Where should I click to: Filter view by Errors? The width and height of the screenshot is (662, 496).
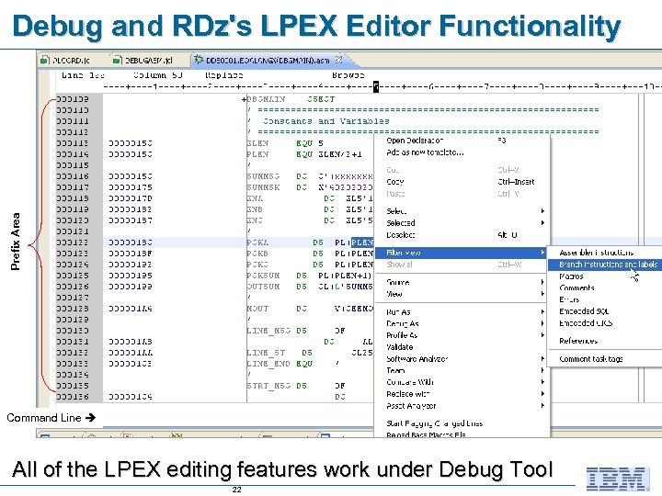pos(569,299)
